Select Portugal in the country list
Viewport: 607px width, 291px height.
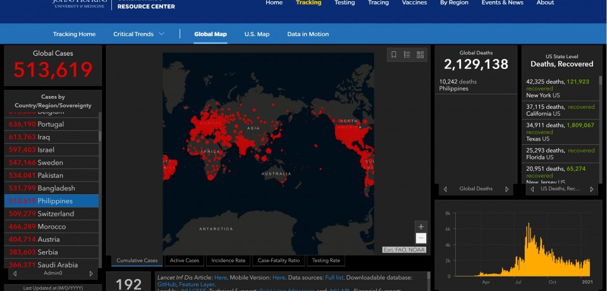click(x=51, y=125)
